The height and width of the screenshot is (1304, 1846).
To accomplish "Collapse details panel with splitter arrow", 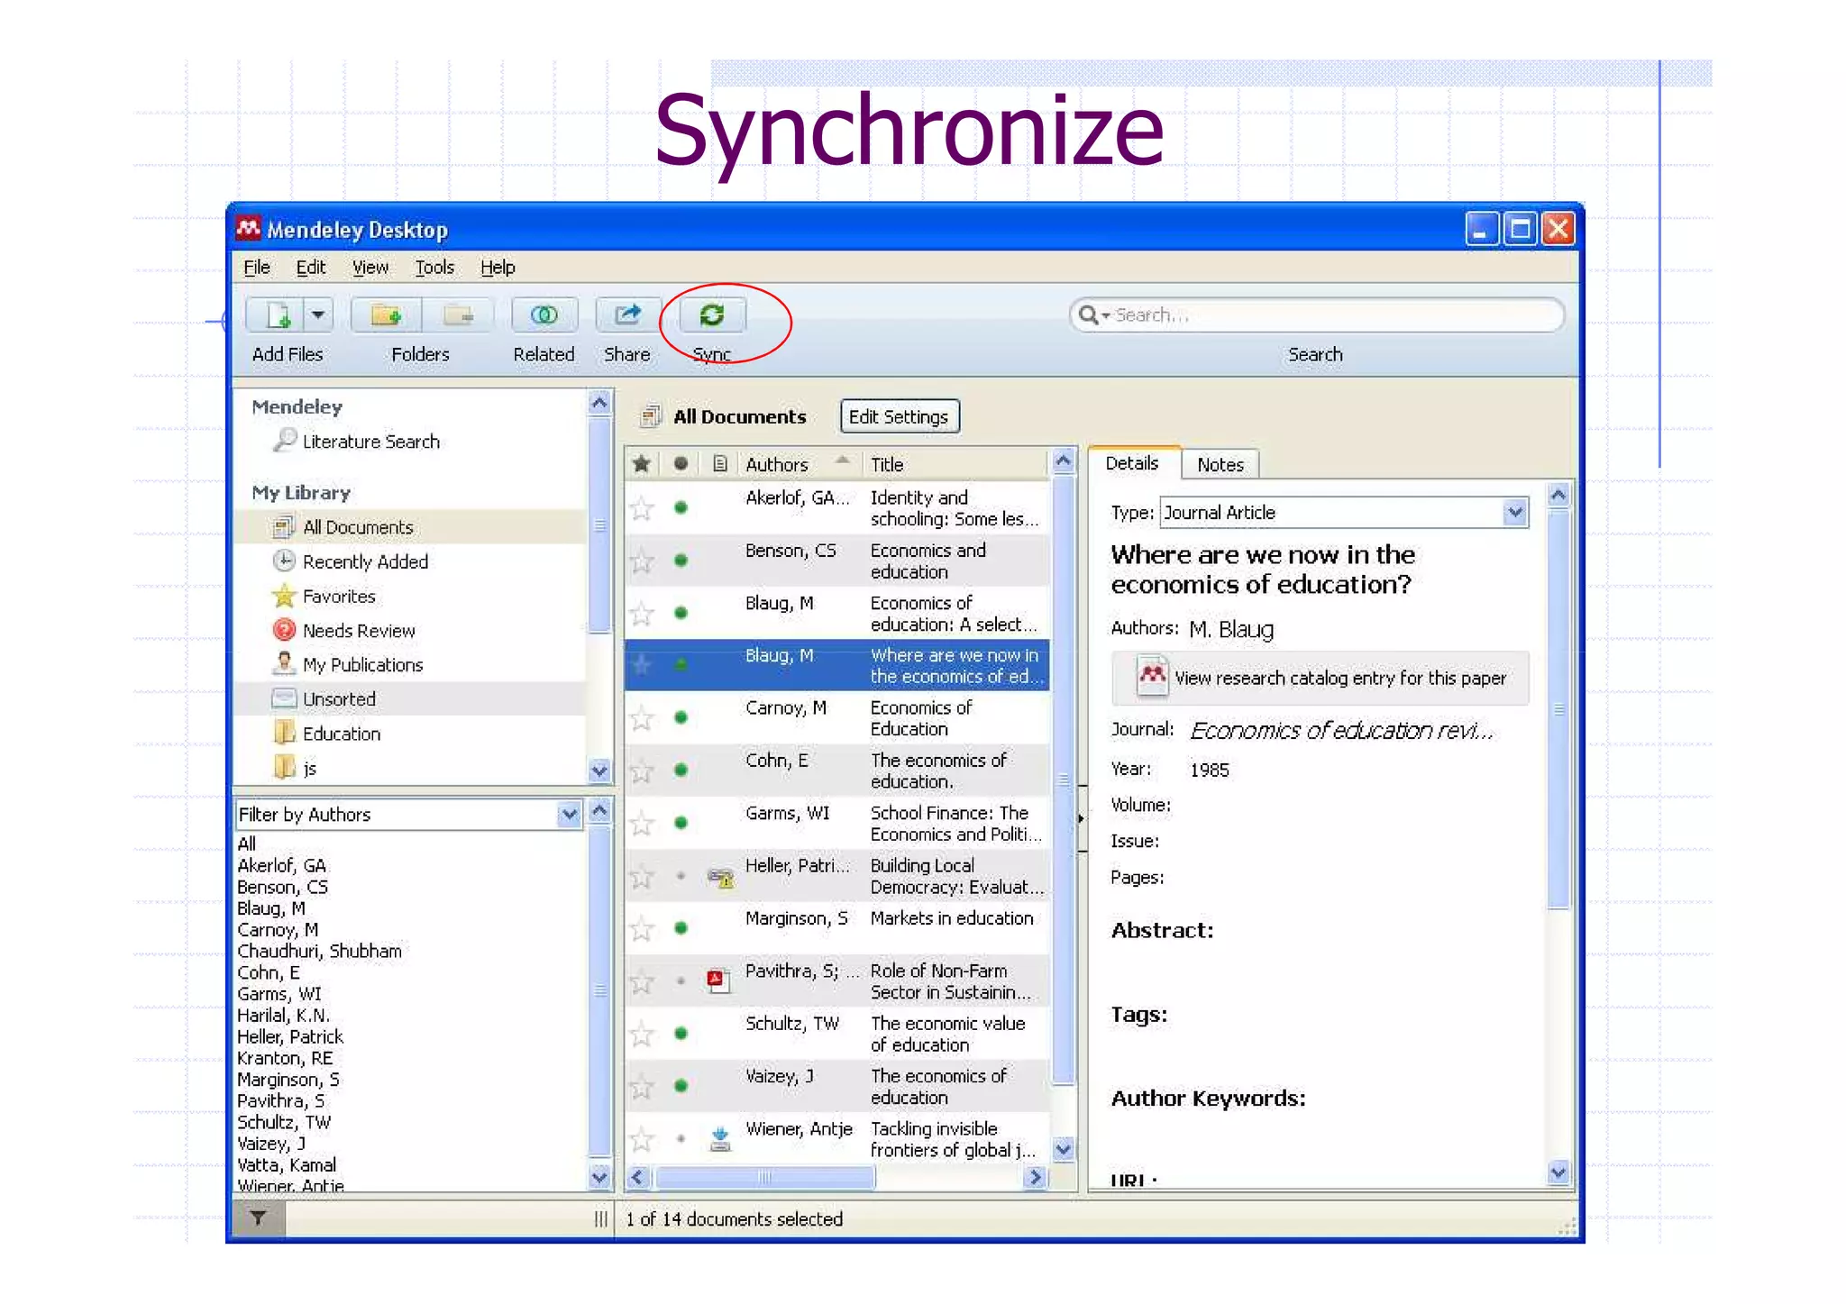I will point(1082,818).
